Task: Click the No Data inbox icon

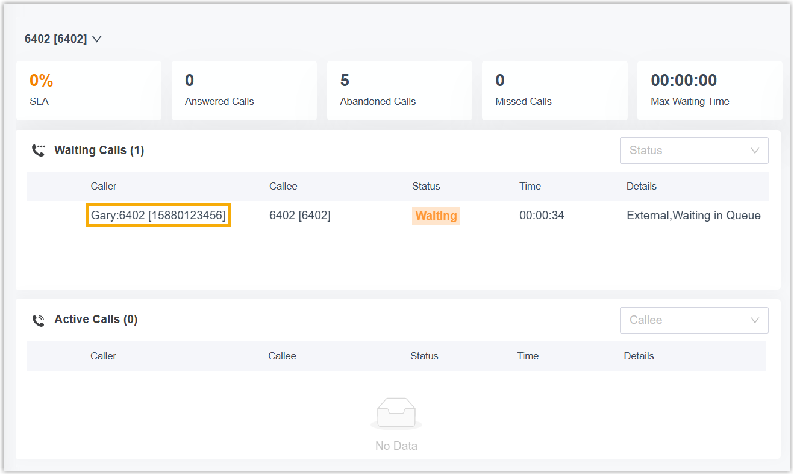Action: click(x=396, y=414)
